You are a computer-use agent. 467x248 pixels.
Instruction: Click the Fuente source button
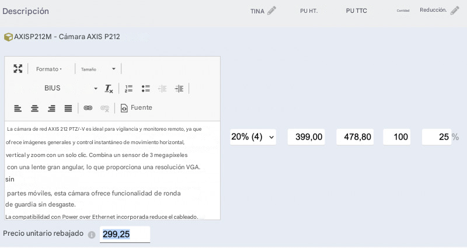(x=136, y=108)
